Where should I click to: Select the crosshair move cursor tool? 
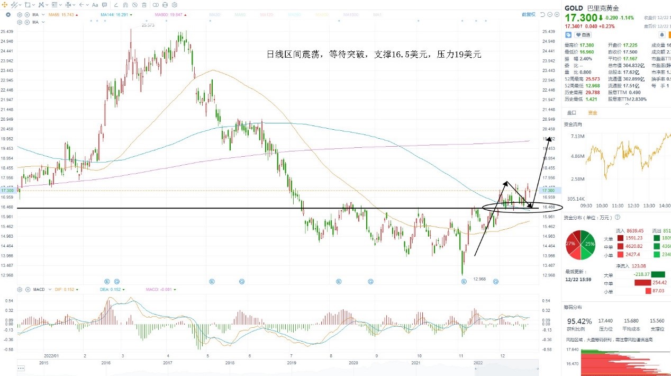click(4, 5)
